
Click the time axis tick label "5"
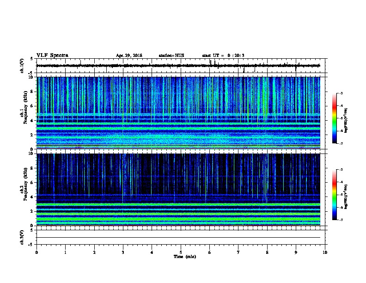click(x=181, y=252)
